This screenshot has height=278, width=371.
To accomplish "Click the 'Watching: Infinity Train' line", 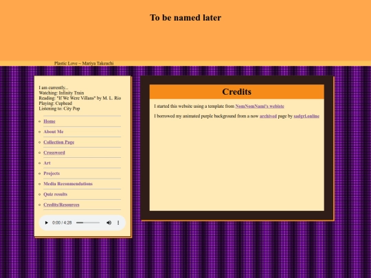I will 61,93.
